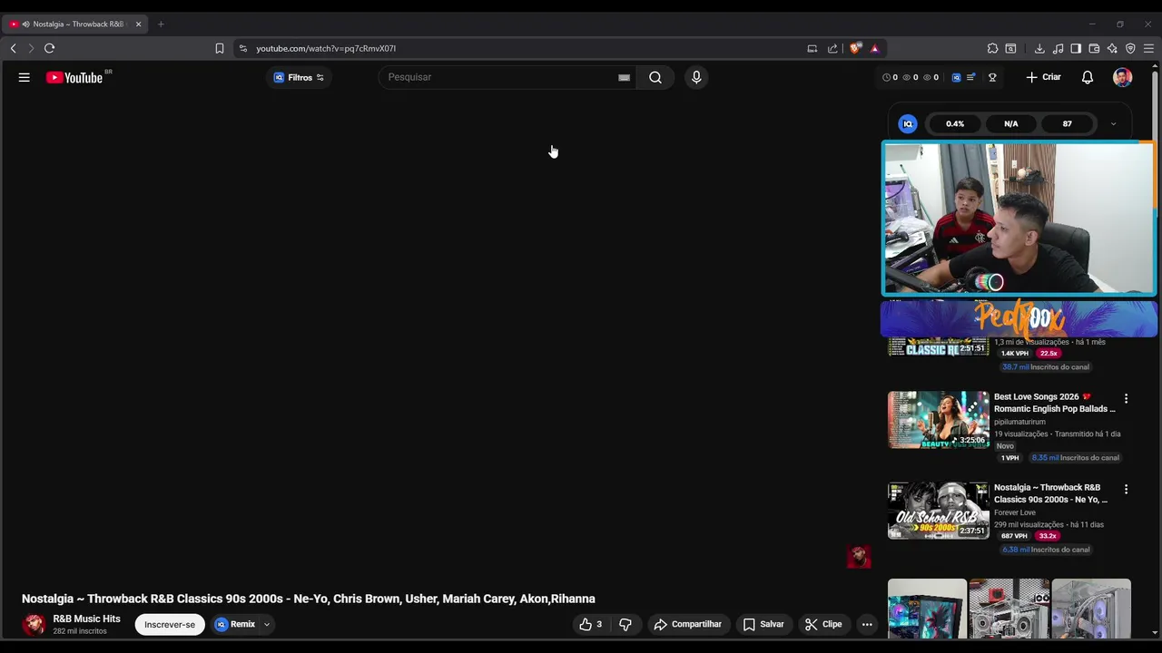Open R&B Music Hits channel avatar
This screenshot has width=1162, height=653.
click(x=34, y=625)
